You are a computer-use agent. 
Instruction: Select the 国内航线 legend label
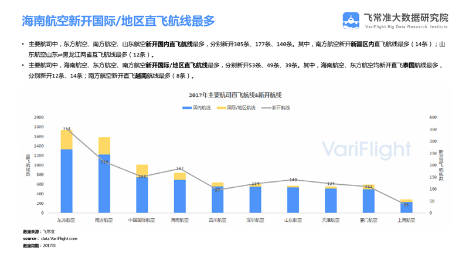point(202,108)
